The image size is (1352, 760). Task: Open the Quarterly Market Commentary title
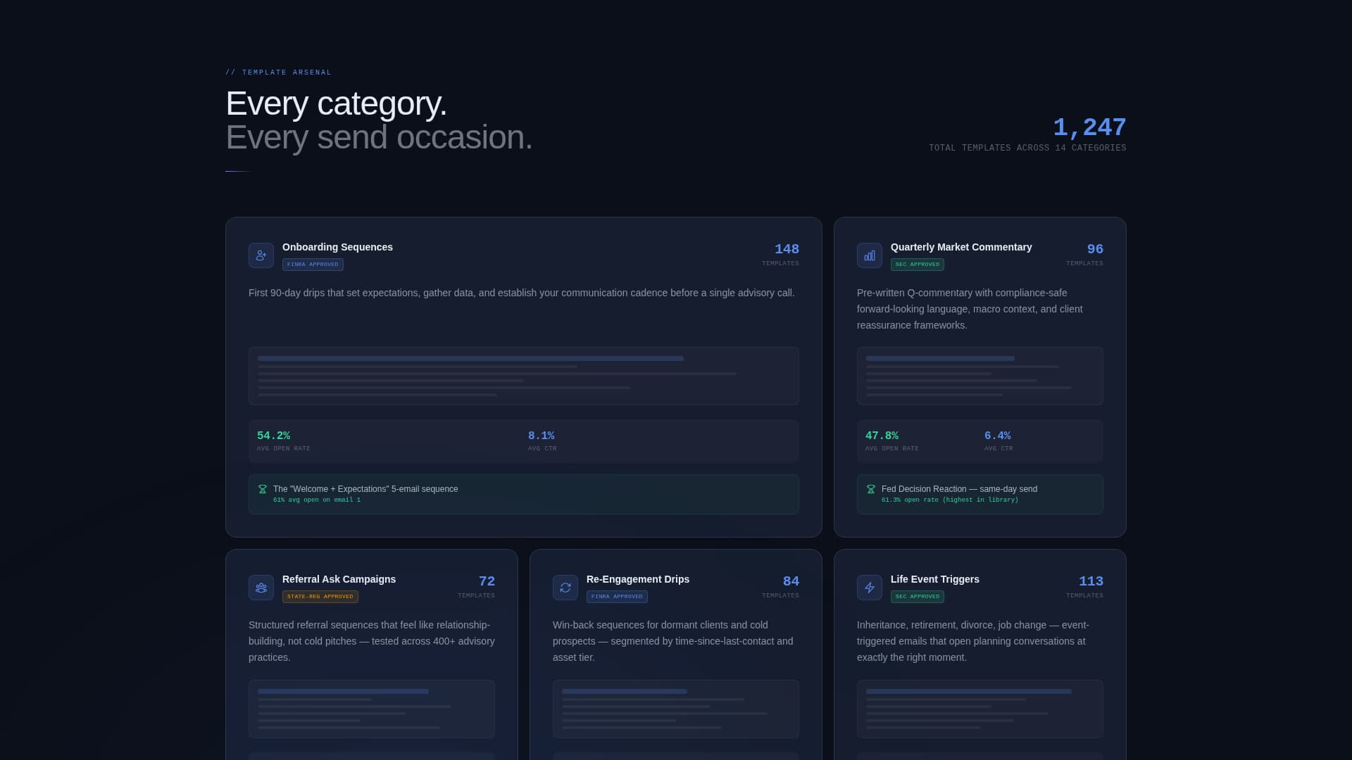pyautogui.click(x=961, y=247)
